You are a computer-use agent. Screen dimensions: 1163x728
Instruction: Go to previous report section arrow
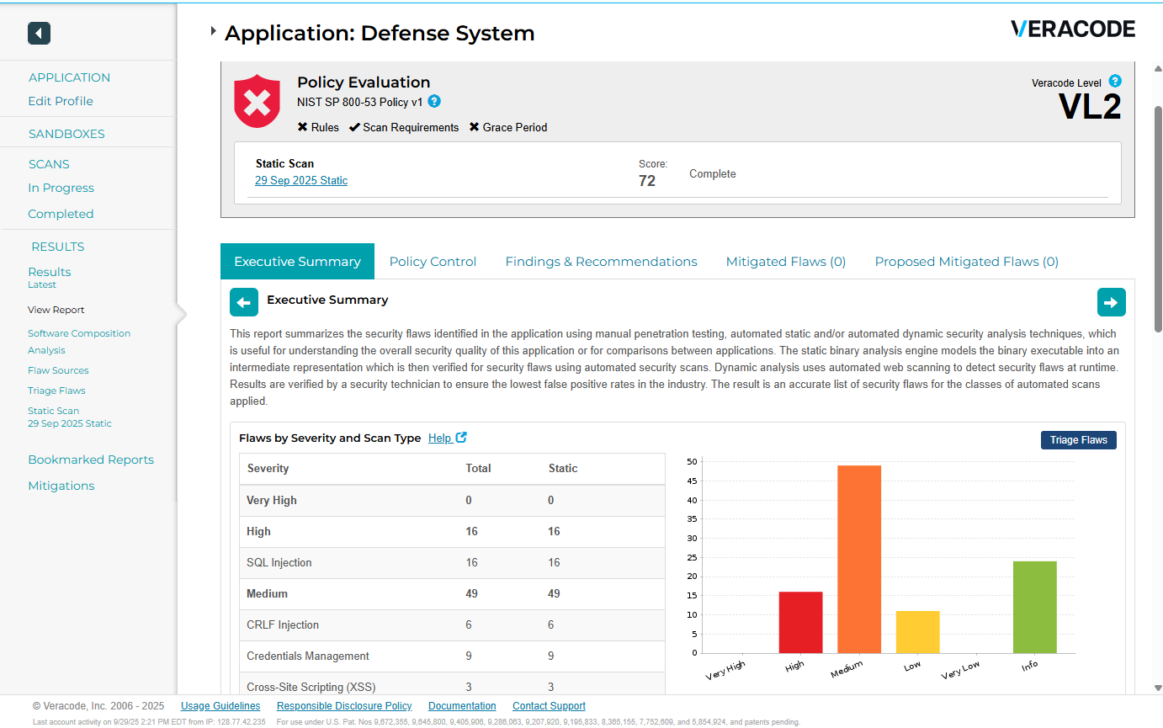tap(244, 302)
